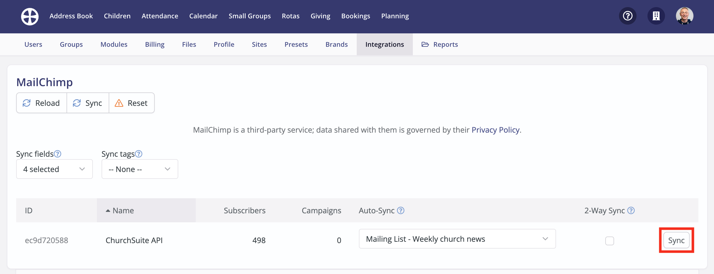Click the ChurchSuite globe logo
This screenshot has width=714, height=274.
[x=30, y=16]
